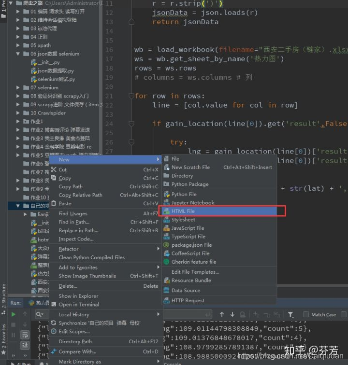Expand the 05 xpath folder

point(18,45)
